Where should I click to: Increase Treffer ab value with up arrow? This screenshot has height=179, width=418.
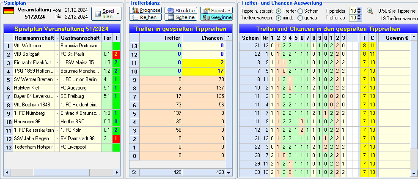coord(359,16)
